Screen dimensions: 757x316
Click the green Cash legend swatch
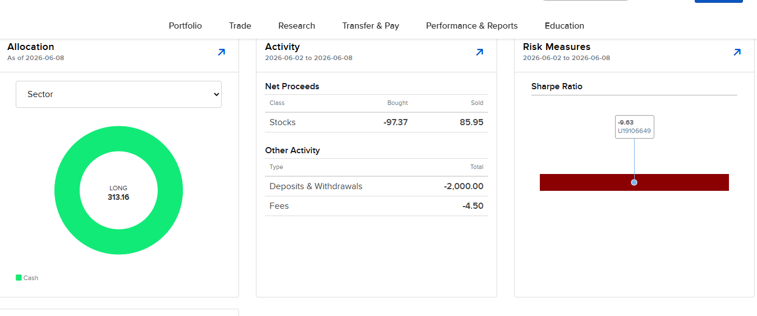coord(19,278)
